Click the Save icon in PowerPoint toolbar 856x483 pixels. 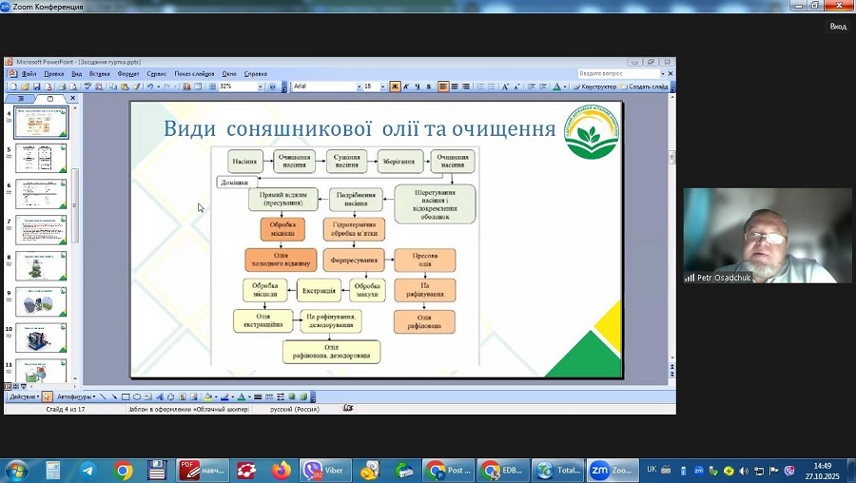click(x=35, y=87)
